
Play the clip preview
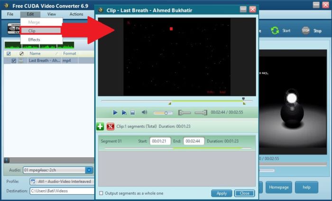(115, 112)
